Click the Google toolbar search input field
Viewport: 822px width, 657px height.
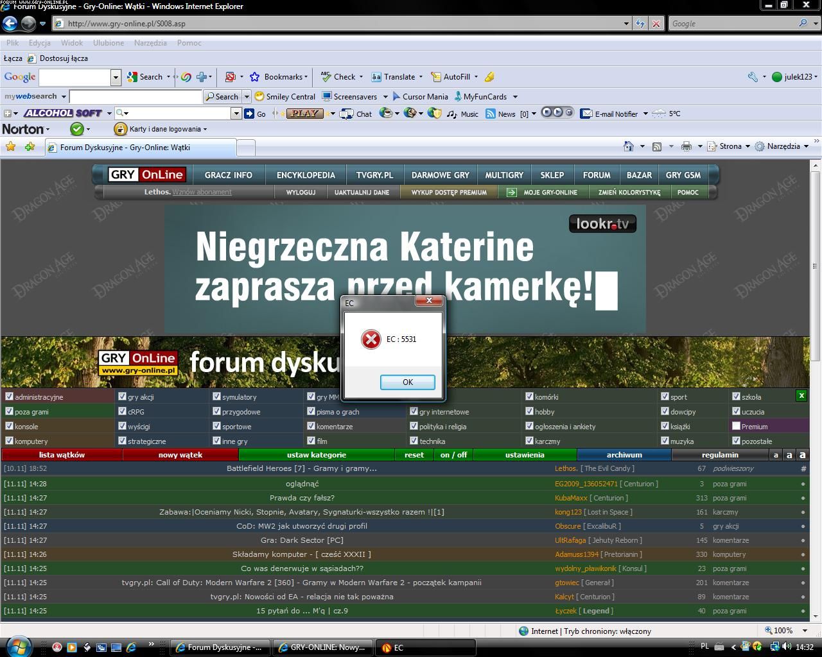coord(74,77)
